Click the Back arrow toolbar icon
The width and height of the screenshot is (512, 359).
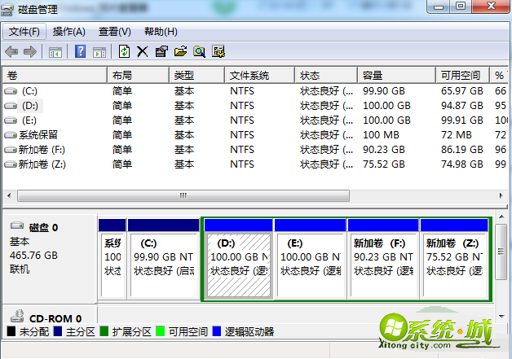pyautogui.click(x=11, y=51)
